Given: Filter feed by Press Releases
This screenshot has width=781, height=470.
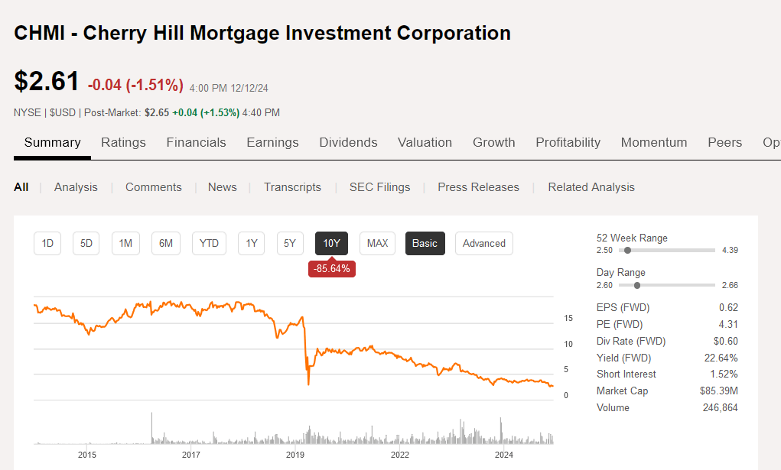Looking at the screenshot, I should pyautogui.click(x=479, y=187).
